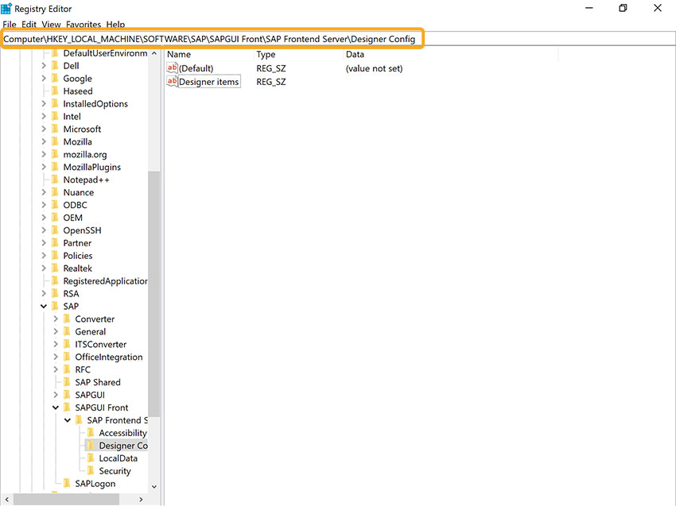Click the ITSConverter folder icon

[x=67, y=344]
